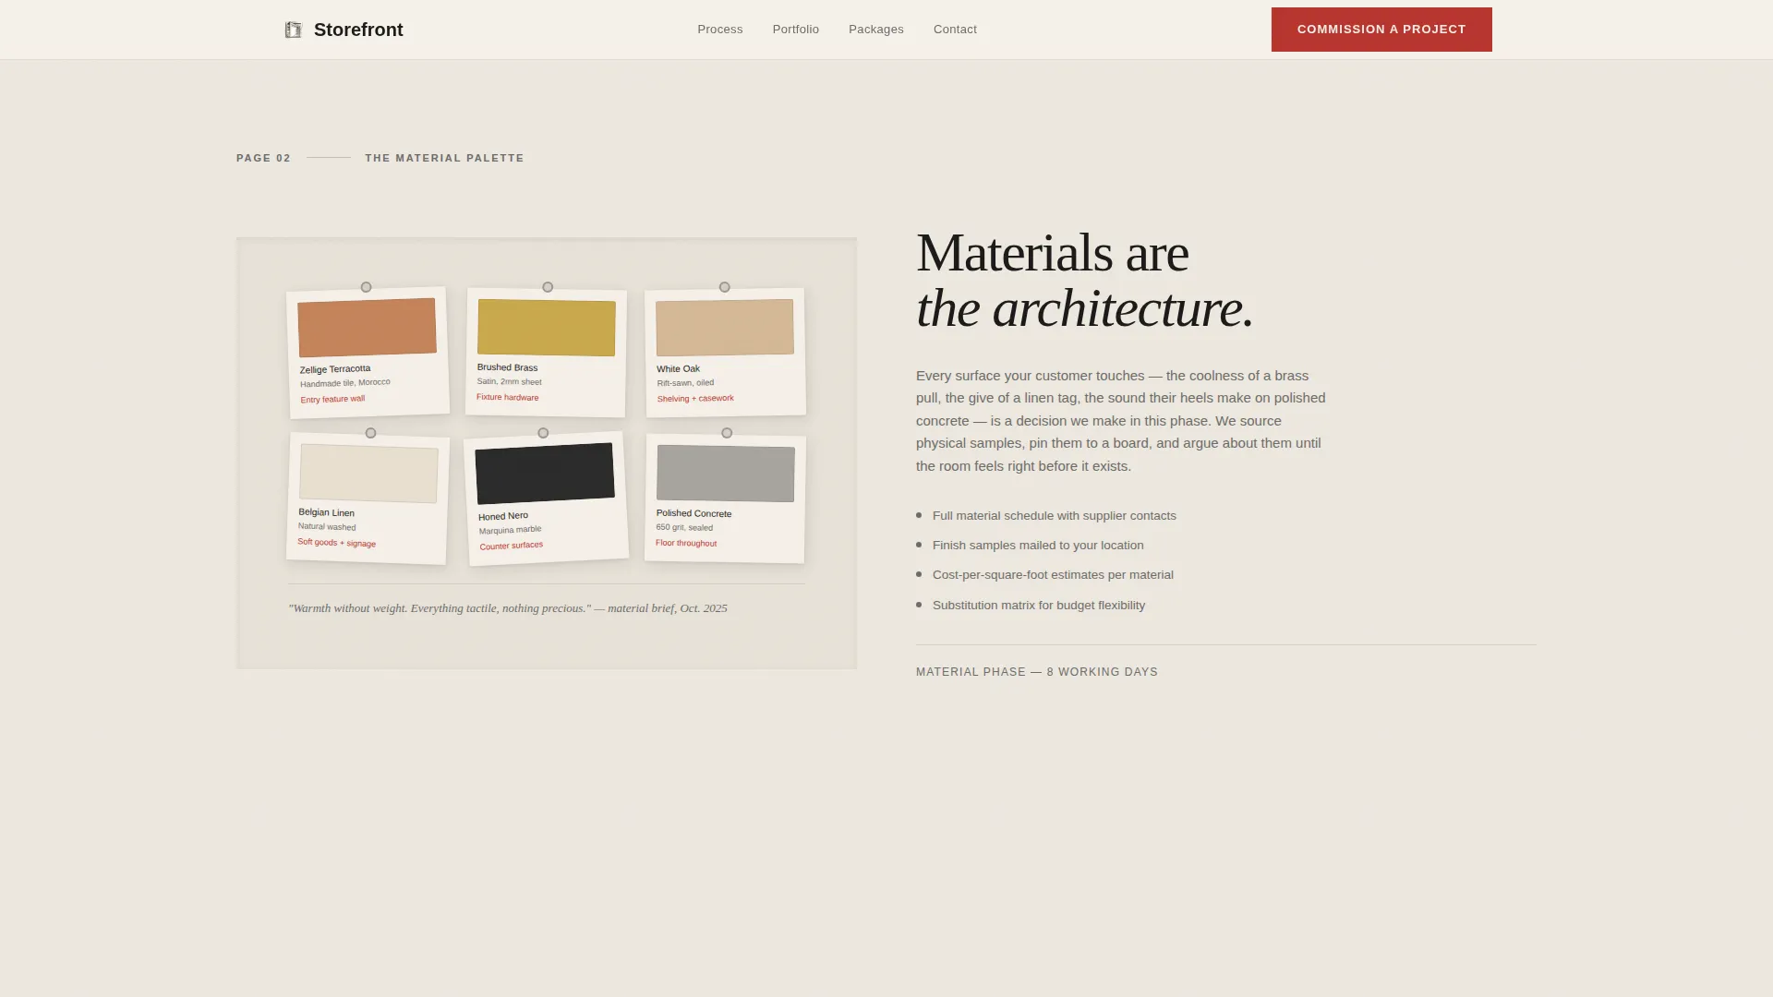Click the 'Materials are' heading line
The width and height of the screenshot is (1773, 997).
coord(1052,252)
